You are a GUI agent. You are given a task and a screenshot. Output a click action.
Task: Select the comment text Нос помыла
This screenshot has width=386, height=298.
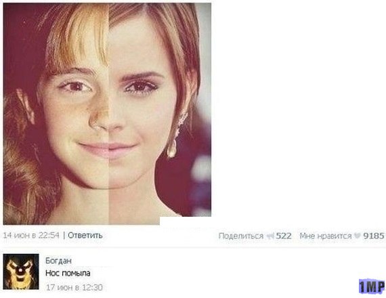click(x=68, y=273)
